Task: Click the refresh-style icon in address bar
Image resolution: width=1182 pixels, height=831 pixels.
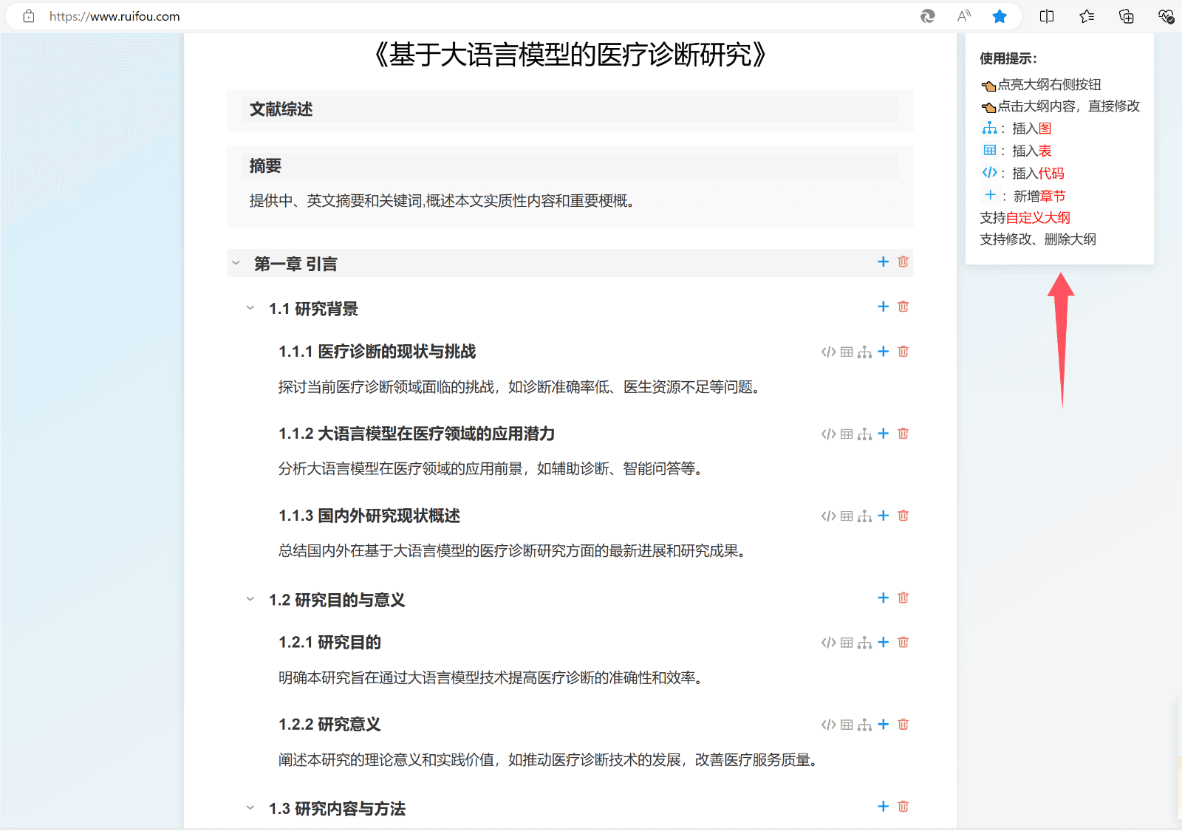Action: point(928,16)
